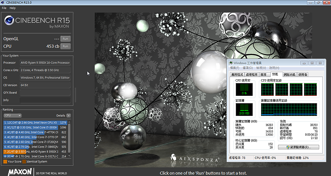Click the OS field showing Windows 7

tap(45, 77)
